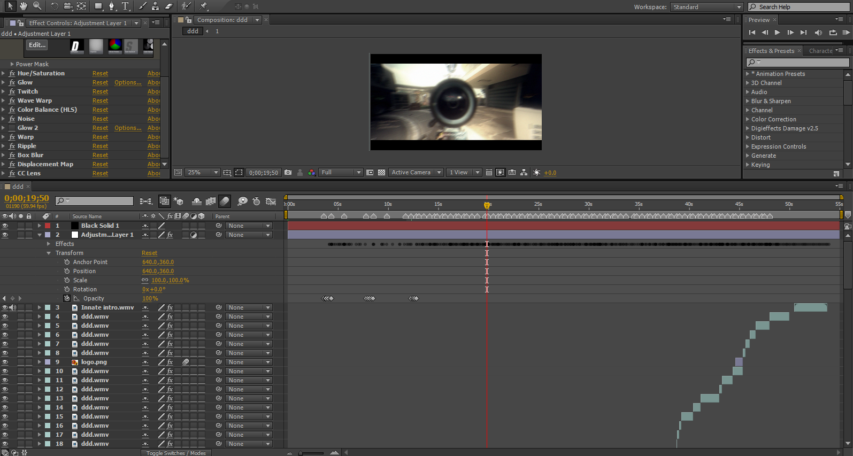Select the Hand tool
Screen dimensions: 853x456
[24, 6]
